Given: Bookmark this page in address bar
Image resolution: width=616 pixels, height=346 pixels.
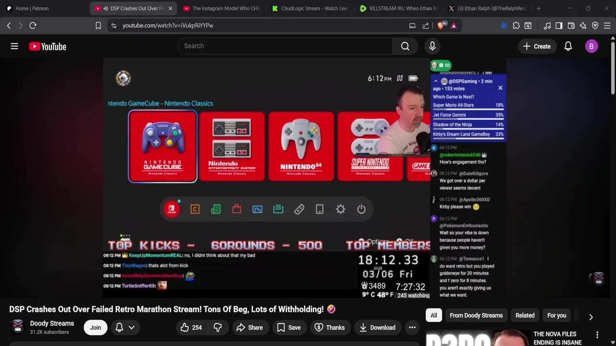Looking at the screenshot, I should [98, 25].
